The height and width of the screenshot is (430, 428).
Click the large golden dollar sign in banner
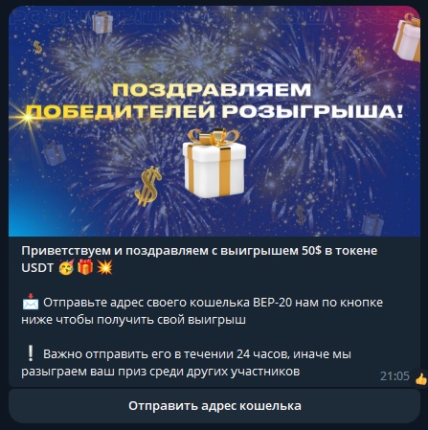(147, 186)
